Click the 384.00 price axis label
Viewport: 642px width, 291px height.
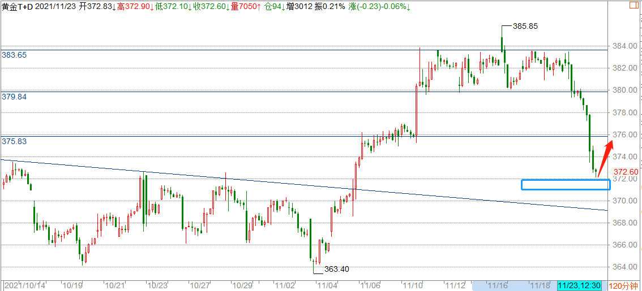625,46
